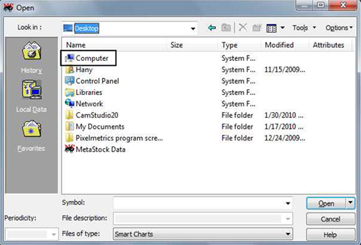Sort by the Attributes column header

coord(330,45)
